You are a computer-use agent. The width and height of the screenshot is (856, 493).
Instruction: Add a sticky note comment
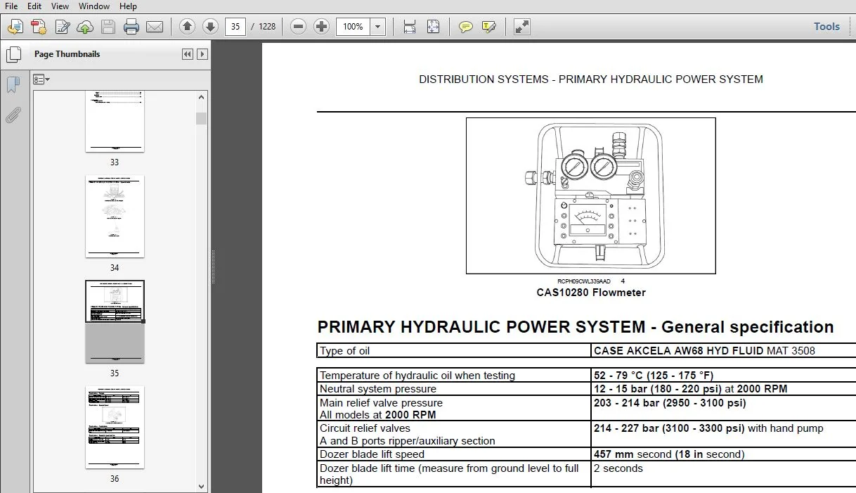(x=465, y=27)
